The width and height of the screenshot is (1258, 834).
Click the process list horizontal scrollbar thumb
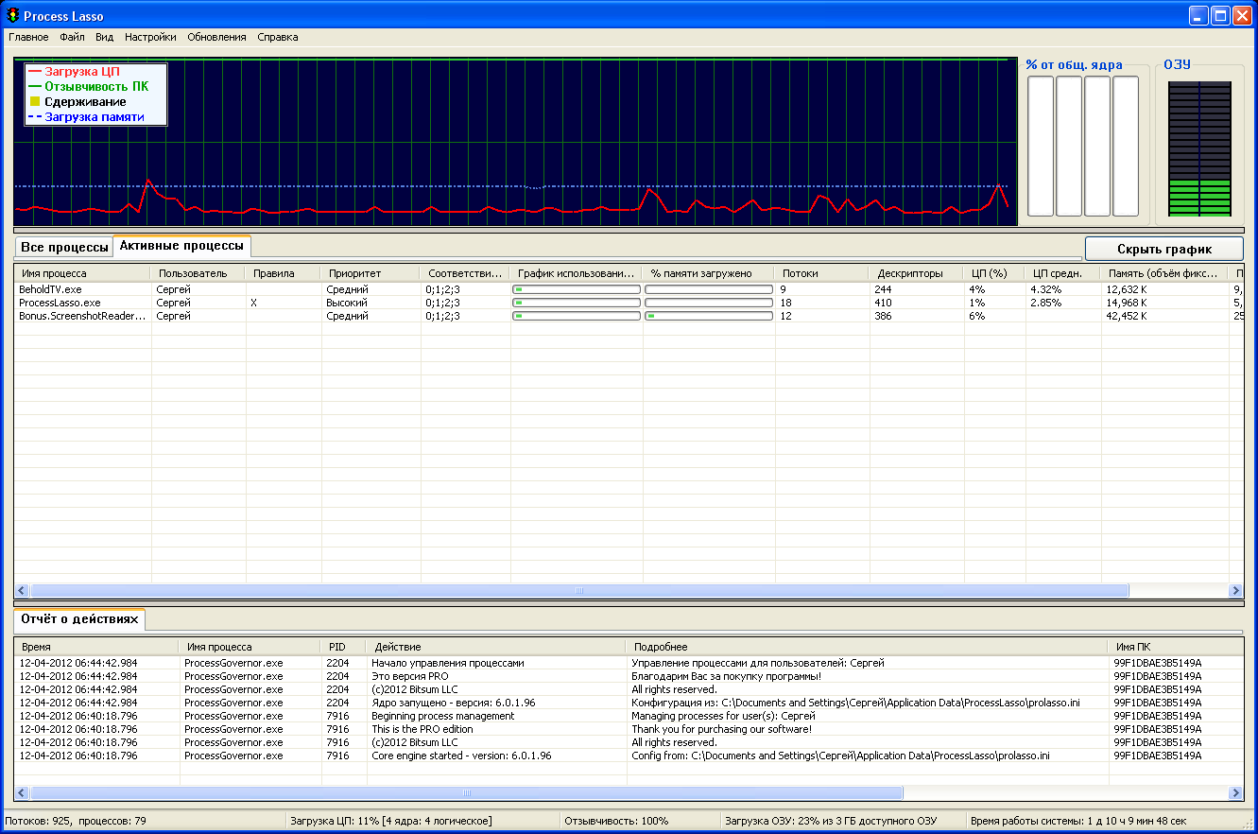click(579, 590)
